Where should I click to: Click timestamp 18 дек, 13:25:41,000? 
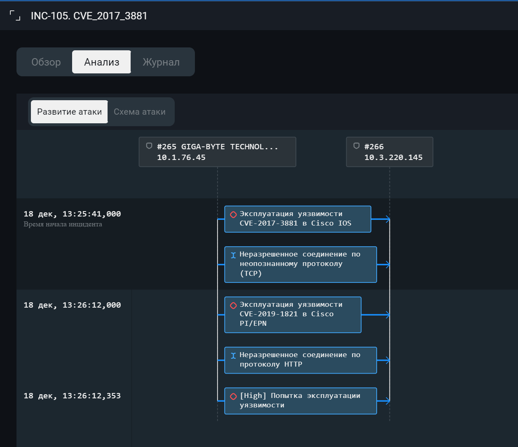click(x=72, y=214)
